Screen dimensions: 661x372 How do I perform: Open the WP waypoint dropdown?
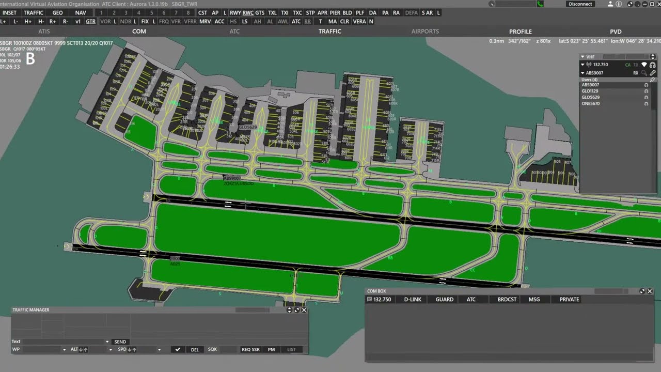65,350
